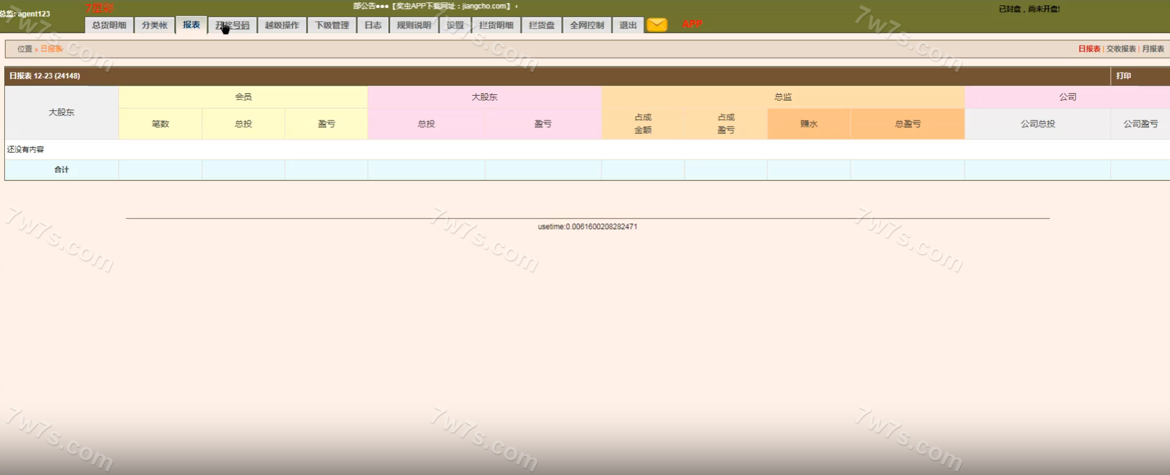Go to the 开奖号码 tab
The height and width of the screenshot is (475, 1170).
(x=232, y=25)
